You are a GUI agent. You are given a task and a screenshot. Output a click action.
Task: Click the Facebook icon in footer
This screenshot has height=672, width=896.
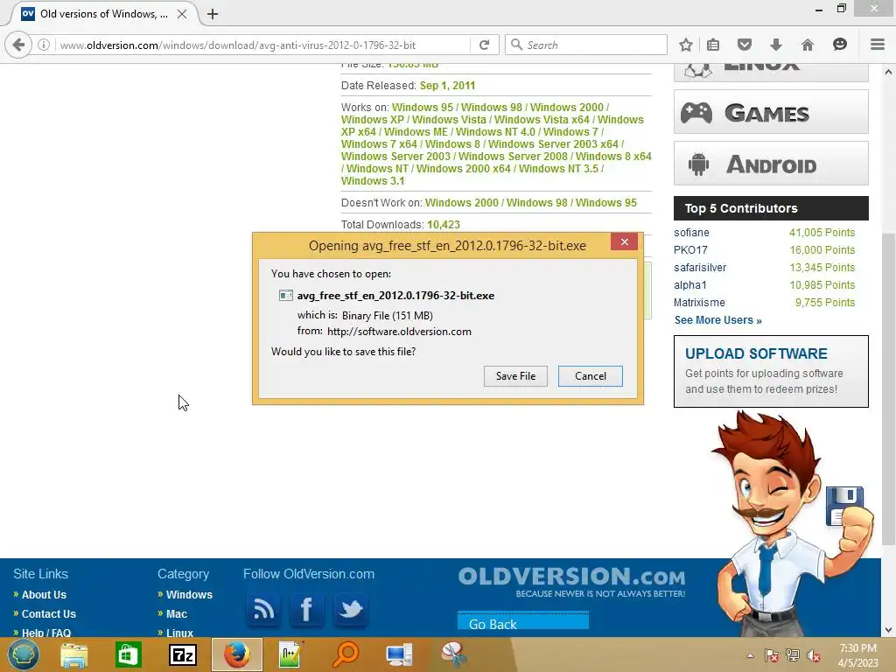306,609
